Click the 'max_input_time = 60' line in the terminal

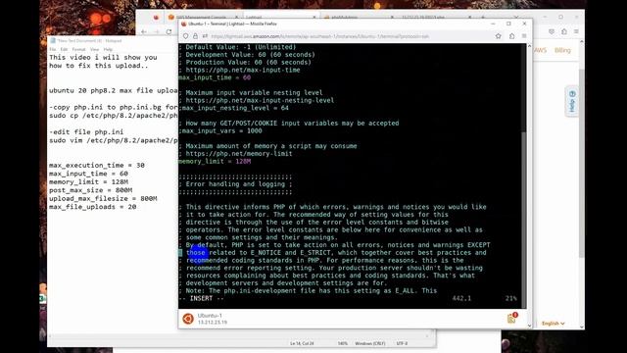point(215,77)
